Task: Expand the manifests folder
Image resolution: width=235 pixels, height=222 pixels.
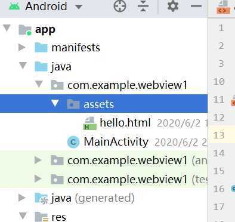Action: [21, 48]
